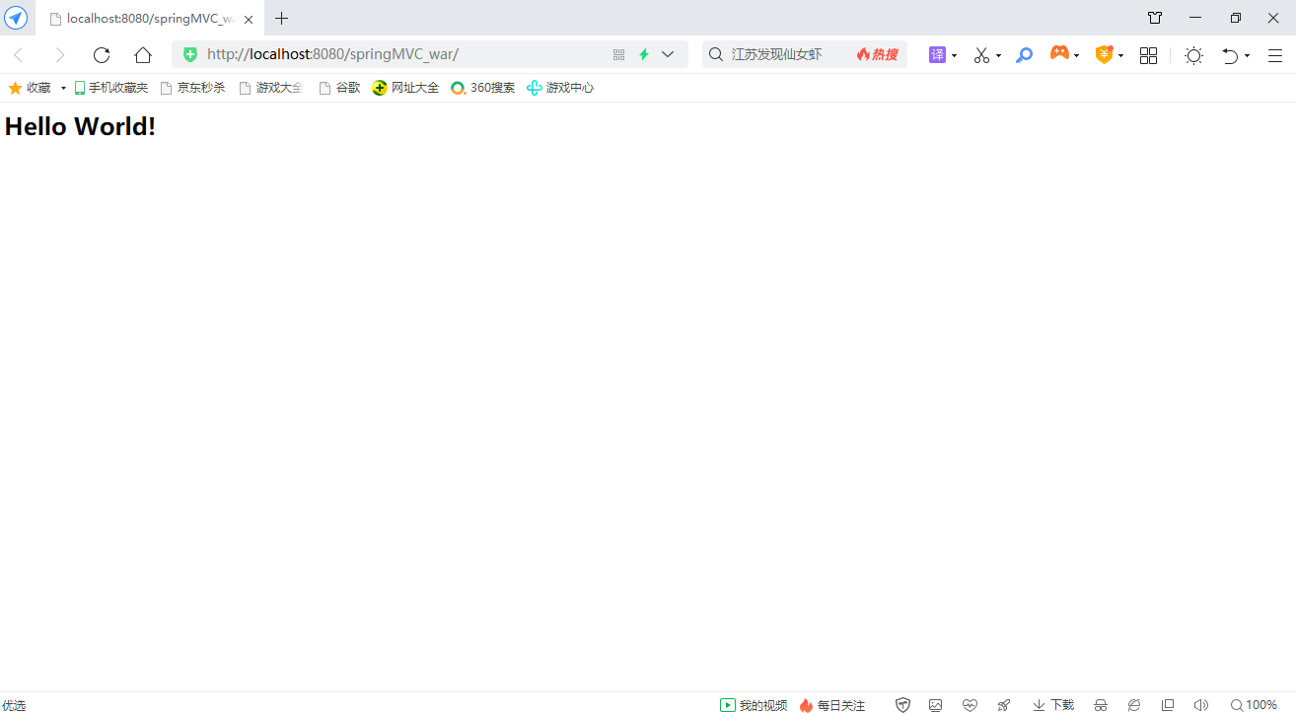Click the green security shield in address bar

coord(190,54)
